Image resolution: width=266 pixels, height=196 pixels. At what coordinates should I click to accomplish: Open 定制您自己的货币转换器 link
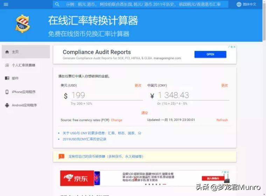(106, 156)
